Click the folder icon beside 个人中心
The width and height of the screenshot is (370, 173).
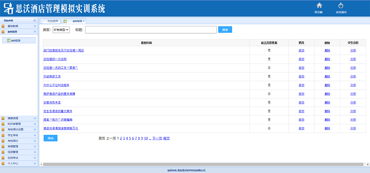point(3,164)
